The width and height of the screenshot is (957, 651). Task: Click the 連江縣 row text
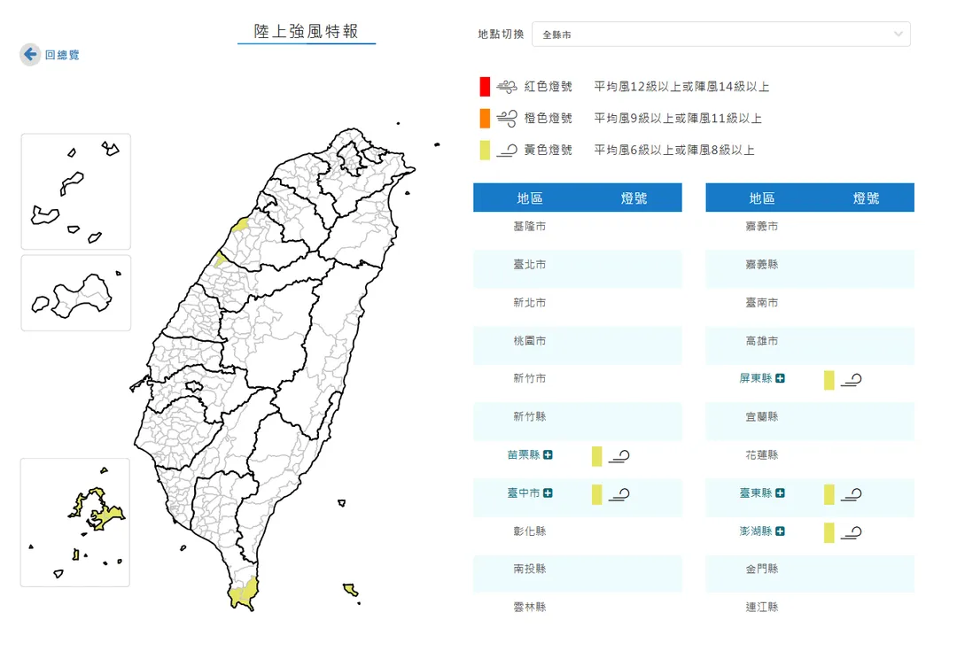coord(762,607)
